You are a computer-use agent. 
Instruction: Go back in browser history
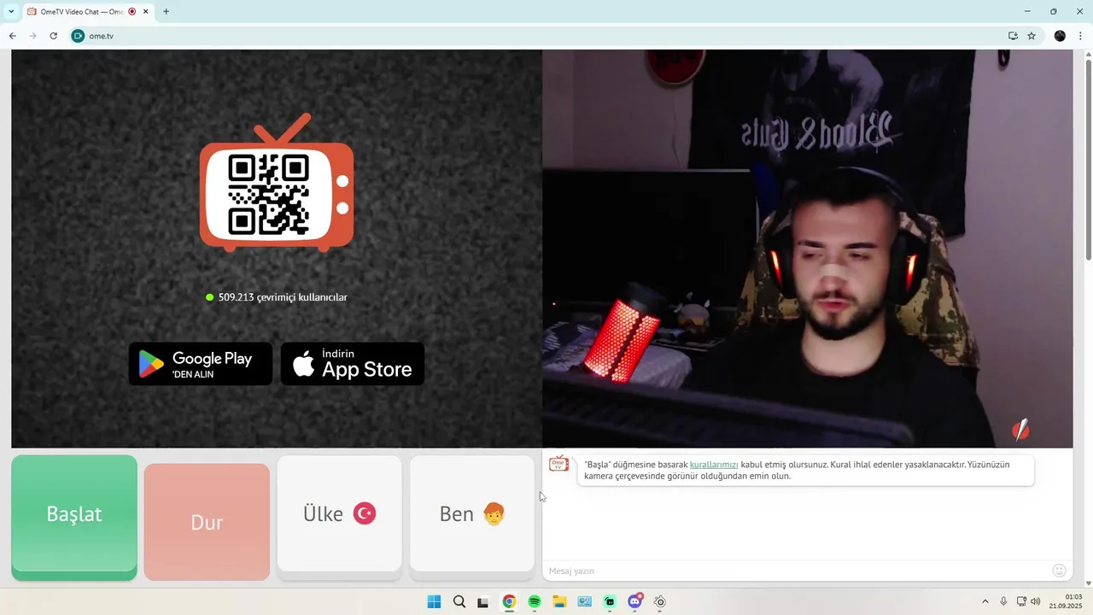pos(12,36)
